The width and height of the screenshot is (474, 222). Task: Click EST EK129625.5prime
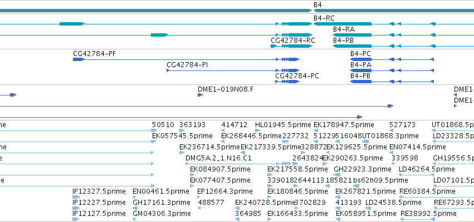click(x=356, y=147)
